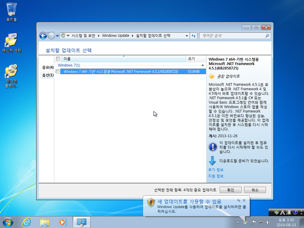The image size is (304, 228).
Task: Open the 추가 정보 link
Action: point(216,170)
